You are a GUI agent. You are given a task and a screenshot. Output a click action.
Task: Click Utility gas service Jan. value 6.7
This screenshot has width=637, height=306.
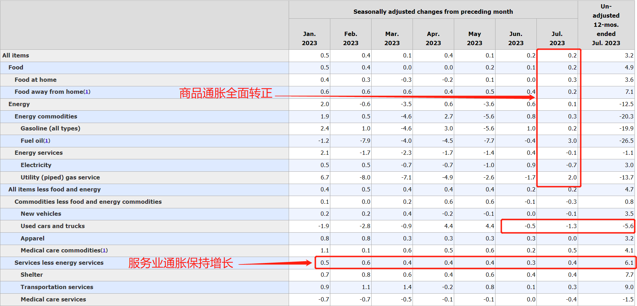pos(325,177)
